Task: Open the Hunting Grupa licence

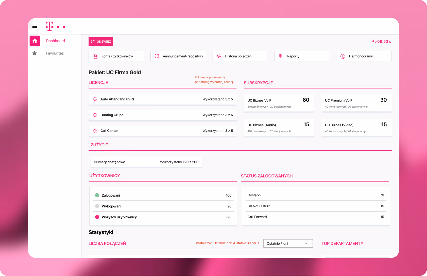Action: (162, 115)
